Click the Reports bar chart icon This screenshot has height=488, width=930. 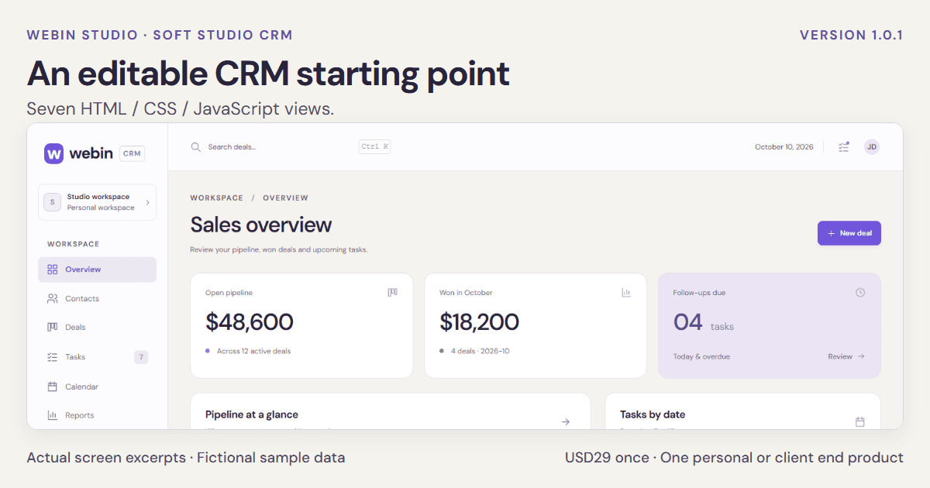tap(53, 415)
